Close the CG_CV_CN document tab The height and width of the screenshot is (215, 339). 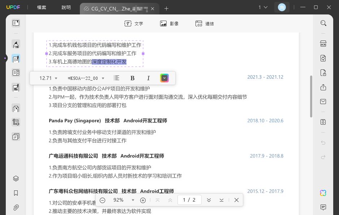[153, 9]
